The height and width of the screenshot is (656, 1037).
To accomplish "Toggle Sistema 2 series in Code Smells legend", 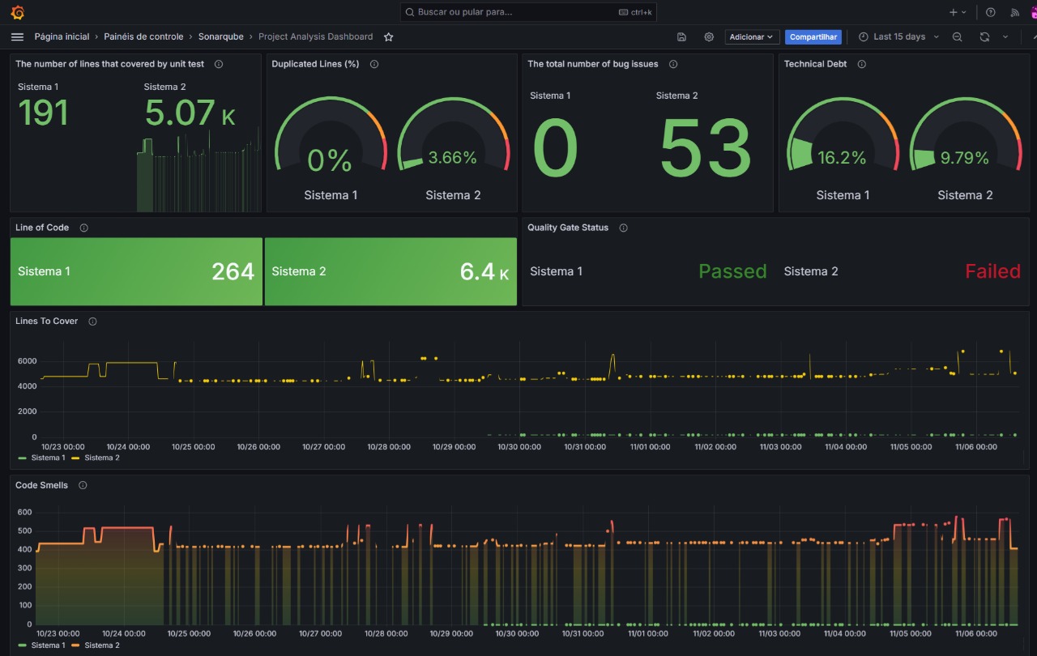I will pos(101,645).
